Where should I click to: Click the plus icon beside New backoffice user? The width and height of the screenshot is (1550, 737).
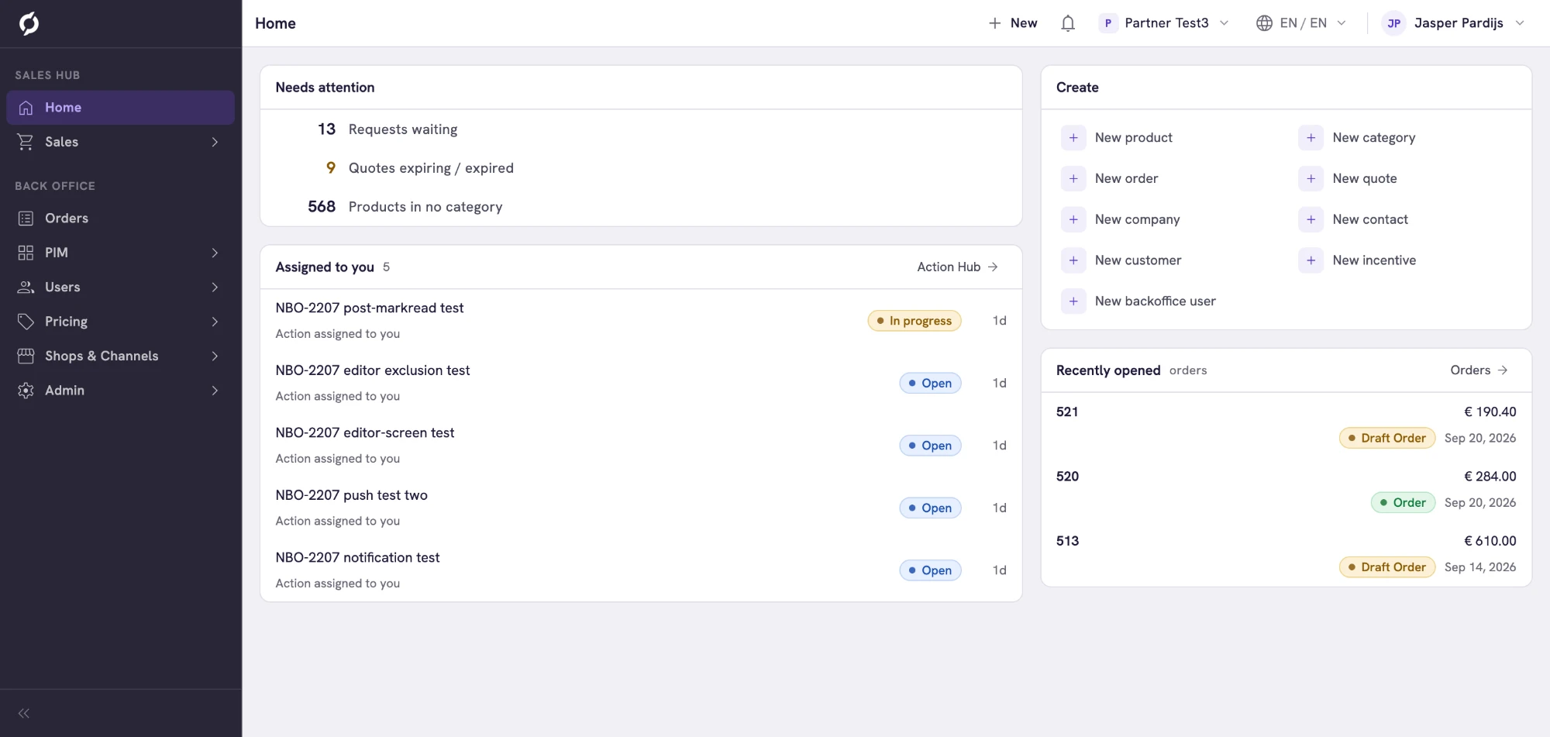[1073, 301]
